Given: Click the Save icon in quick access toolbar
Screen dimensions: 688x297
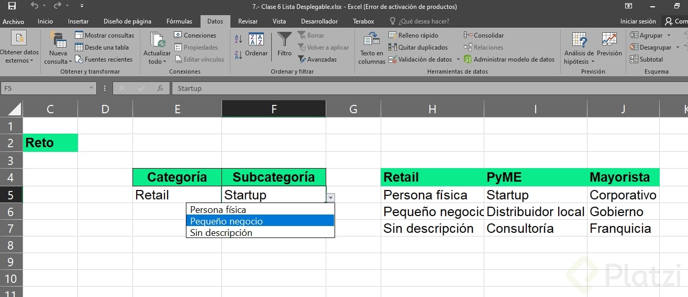Looking at the screenshot, I should click(12, 6).
